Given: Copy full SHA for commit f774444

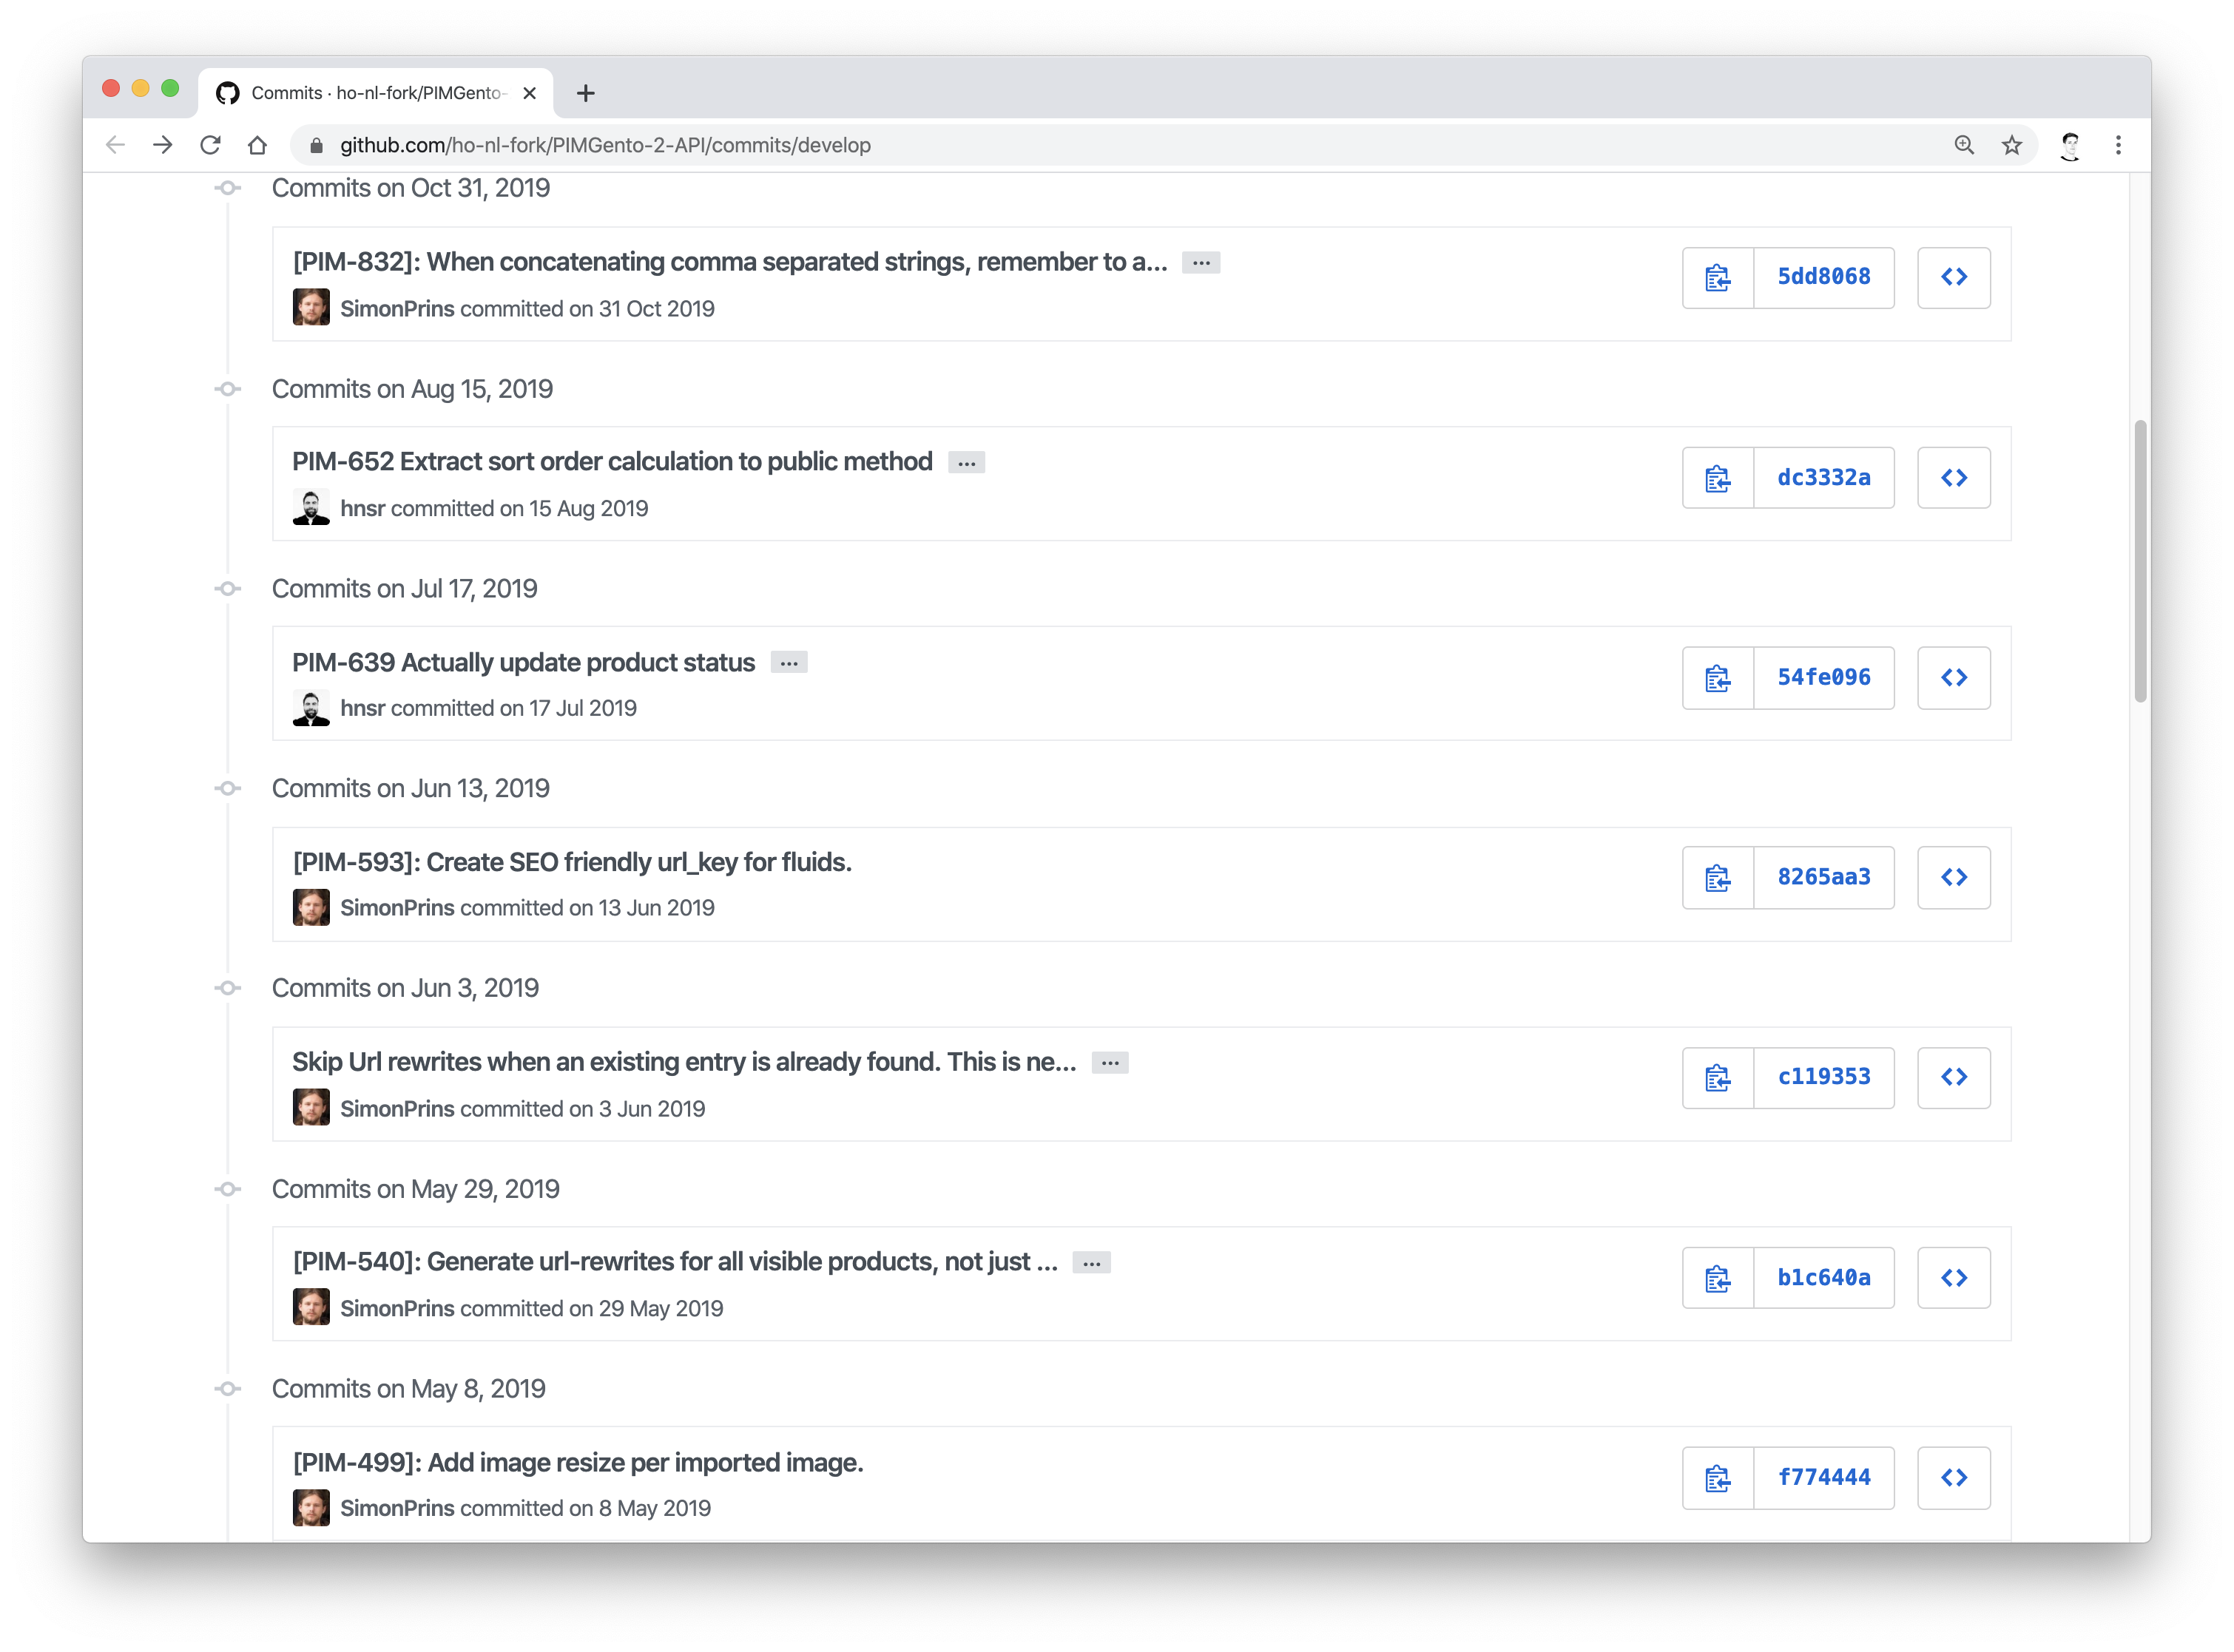Looking at the screenshot, I should click(x=1717, y=1478).
